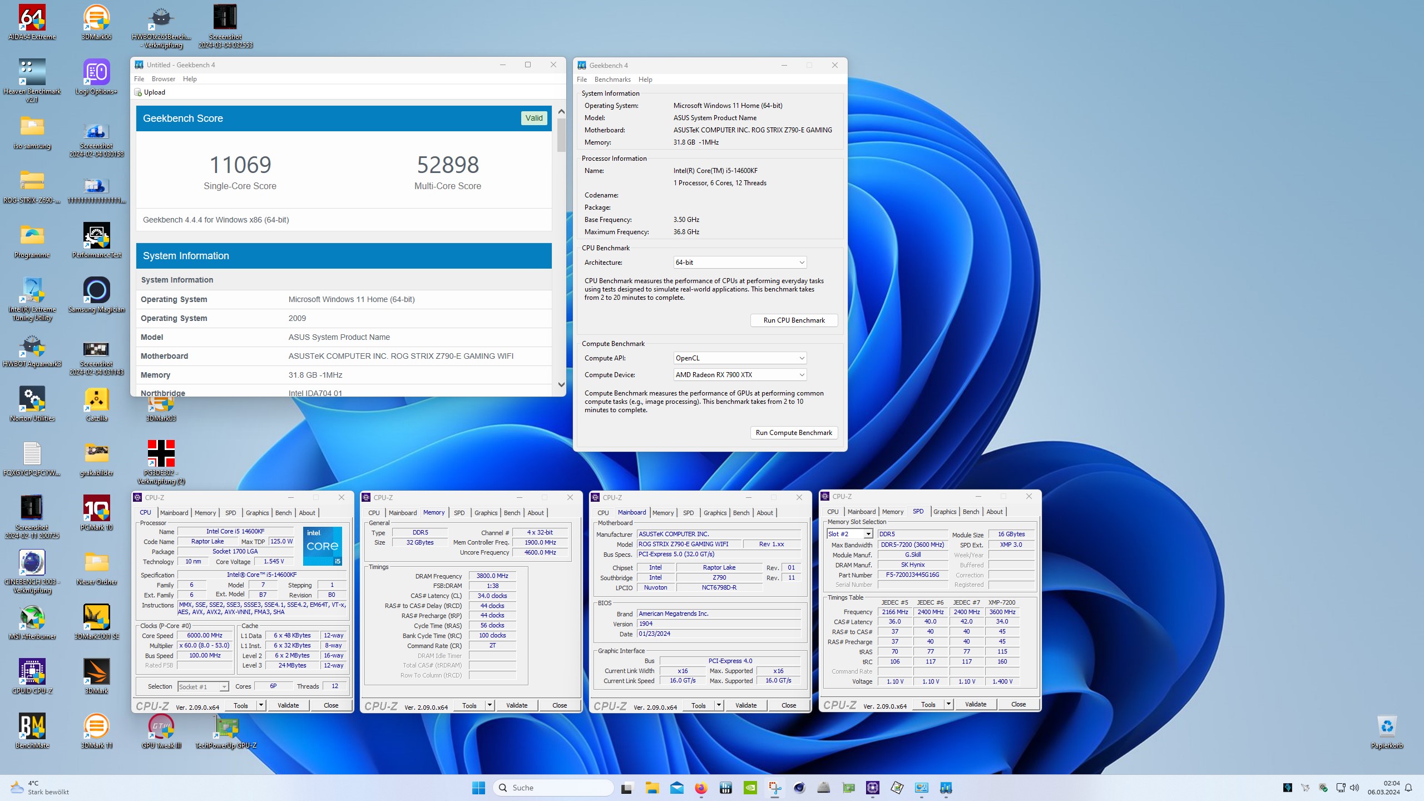
Task: Open Help menu in Geekbench 4 window
Action: (645, 80)
